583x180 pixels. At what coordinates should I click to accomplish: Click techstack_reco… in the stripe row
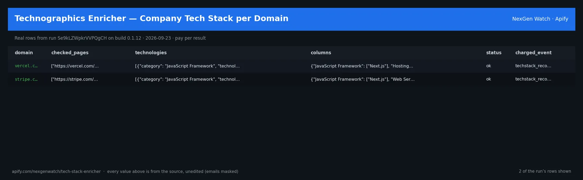tap(533, 79)
